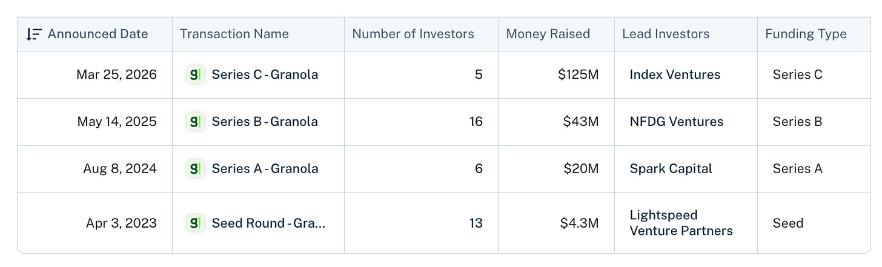Image resolution: width=882 pixels, height=267 pixels.
Task: Select the Lead Investors column header
Action: (666, 34)
